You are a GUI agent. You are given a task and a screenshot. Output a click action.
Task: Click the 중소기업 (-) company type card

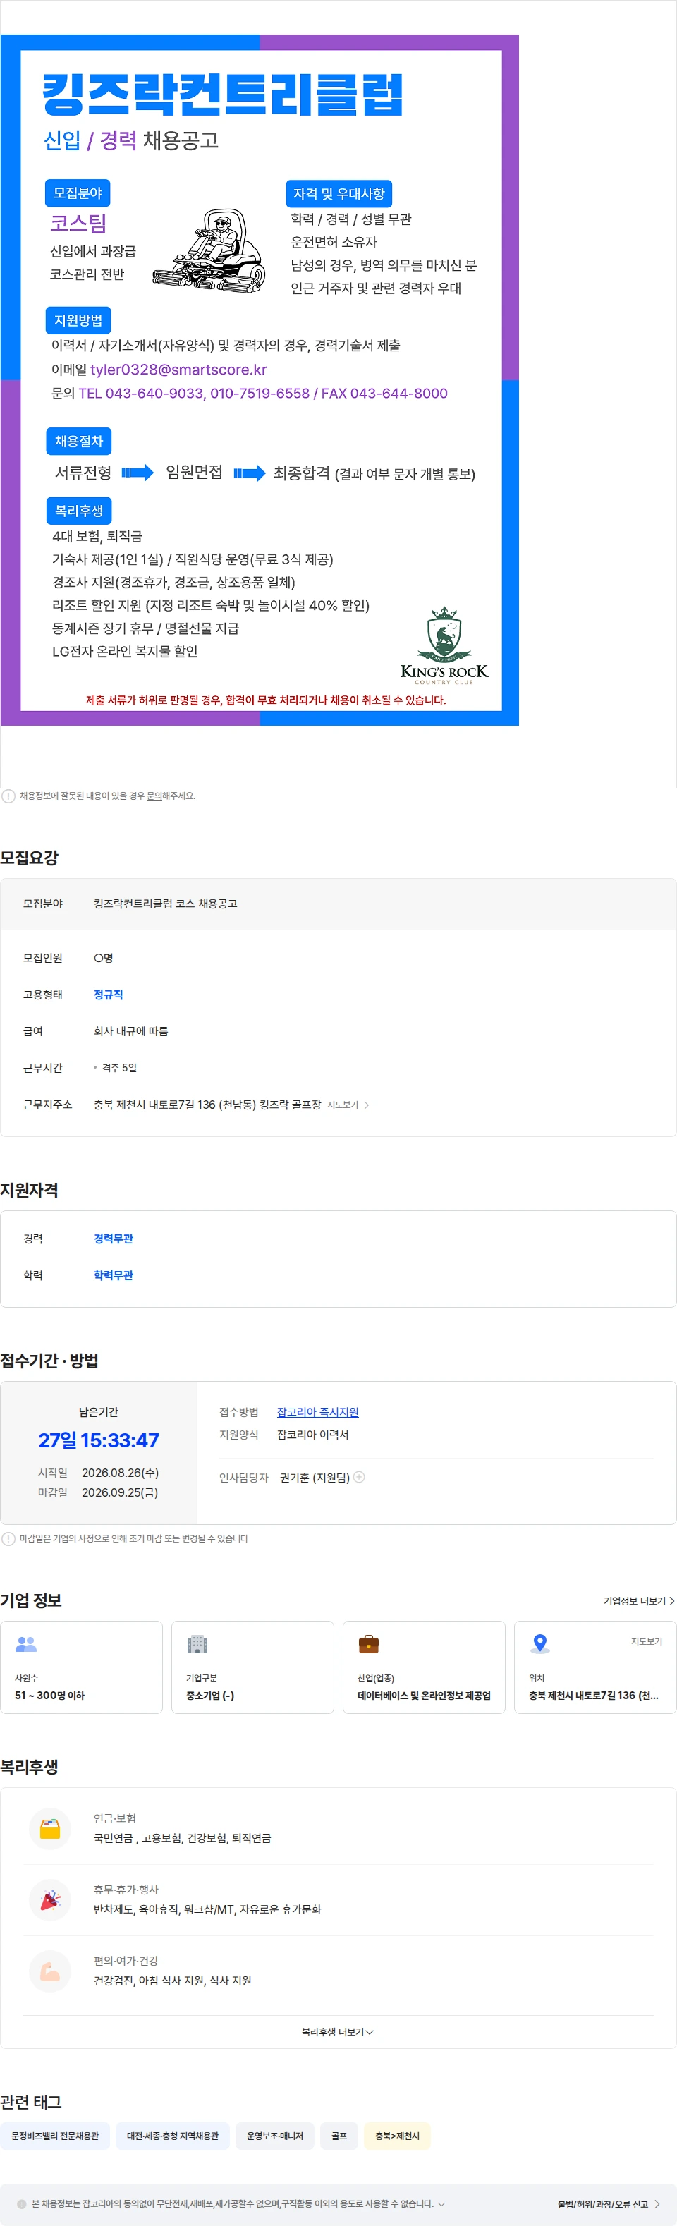click(x=252, y=1667)
